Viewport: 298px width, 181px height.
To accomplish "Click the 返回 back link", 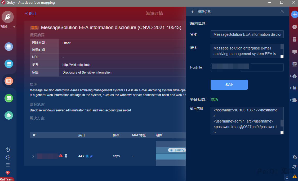I will (x=30, y=13).
